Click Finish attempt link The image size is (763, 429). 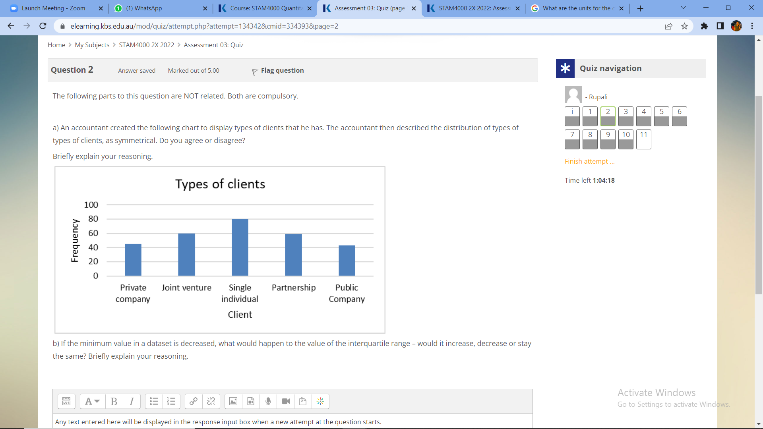coord(589,161)
